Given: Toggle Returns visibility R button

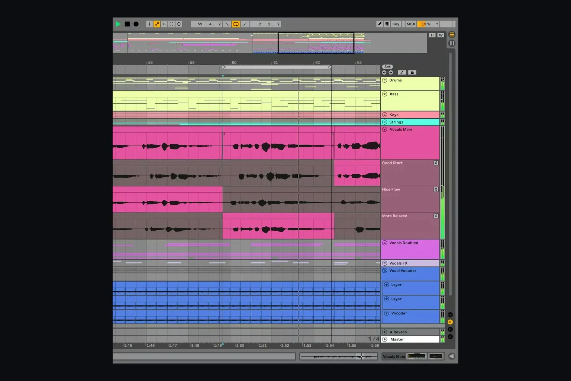Looking at the screenshot, I should pos(450,322).
